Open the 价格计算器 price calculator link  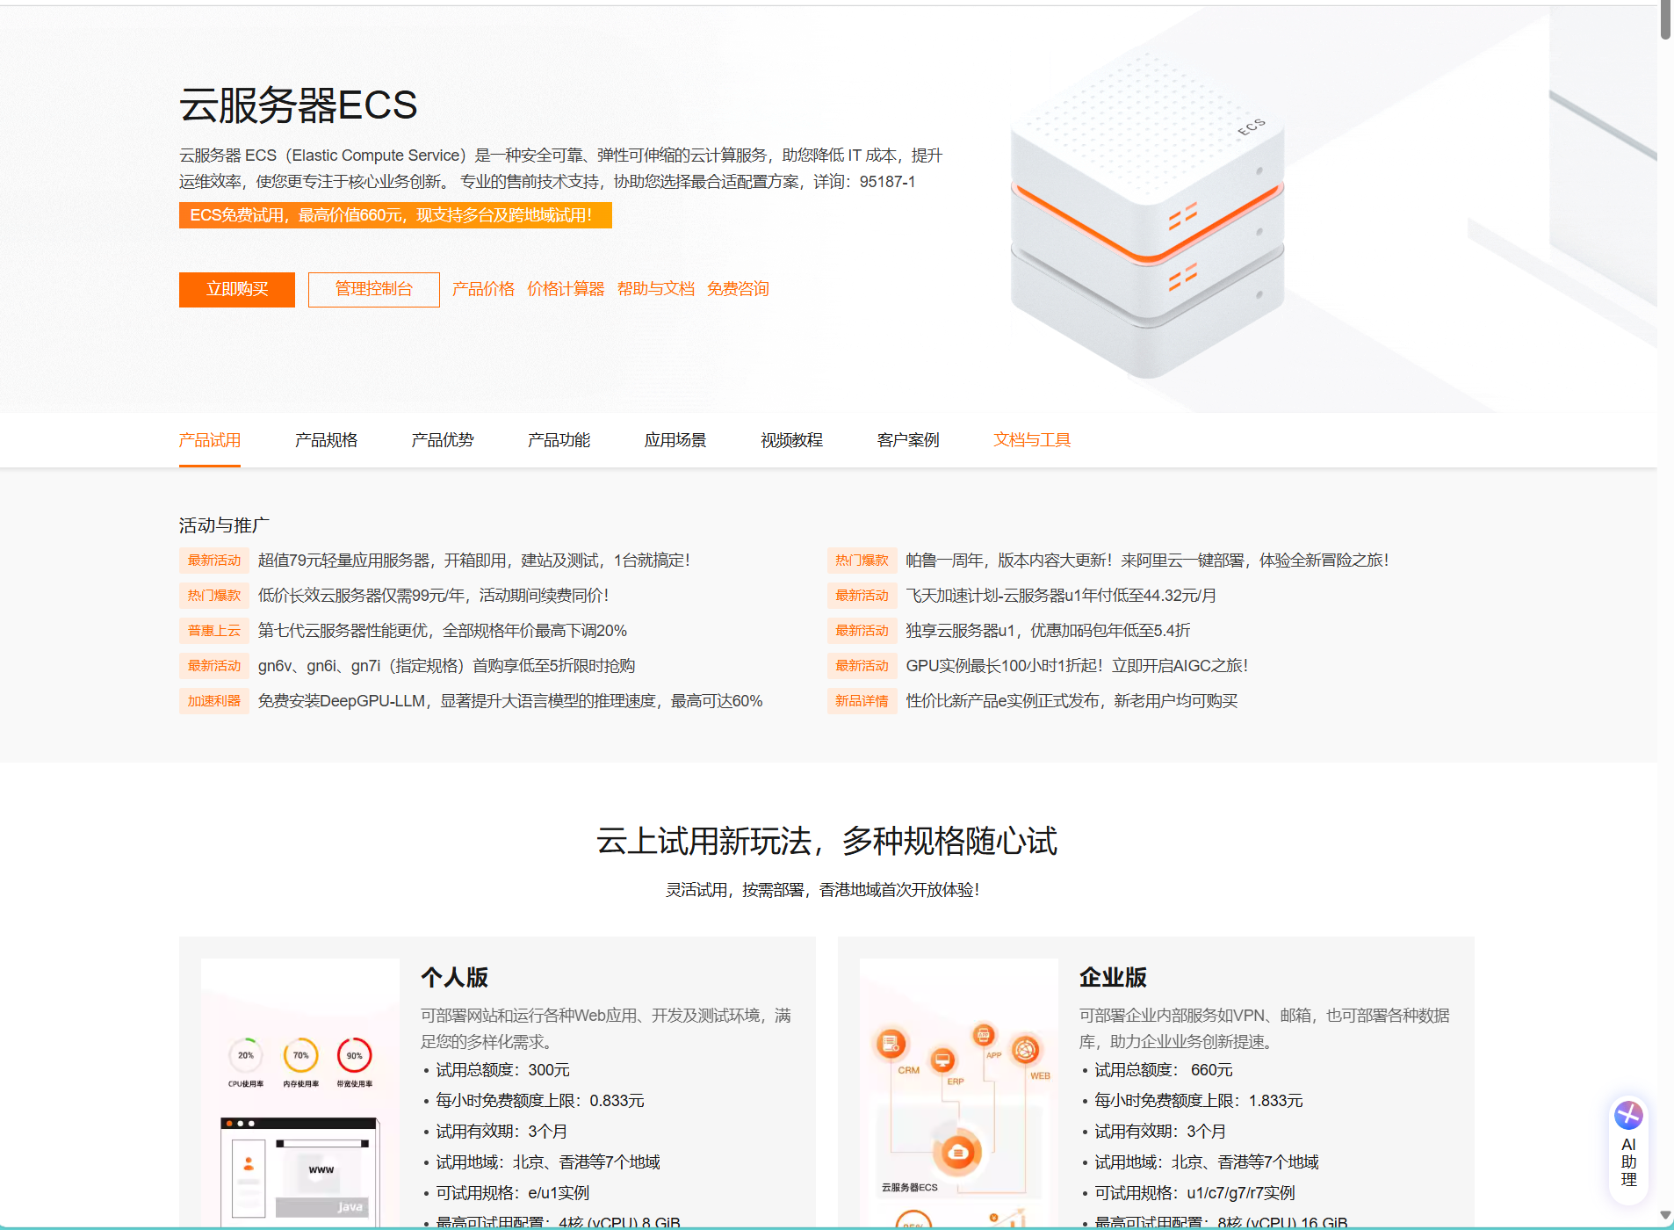566,289
